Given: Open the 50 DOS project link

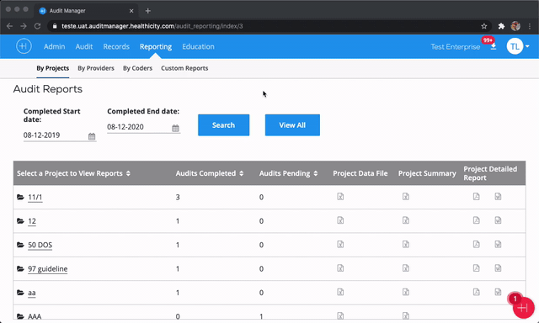Looking at the screenshot, I should pos(40,245).
